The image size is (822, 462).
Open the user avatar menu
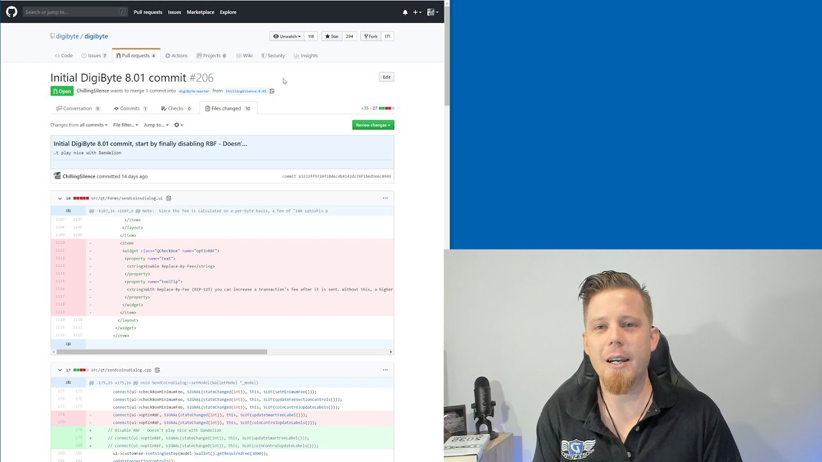pos(432,12)
